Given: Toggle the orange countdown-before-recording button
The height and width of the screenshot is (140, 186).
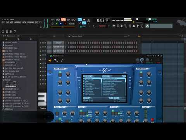Looking at the screenshot, I should [x=63, y=19].
